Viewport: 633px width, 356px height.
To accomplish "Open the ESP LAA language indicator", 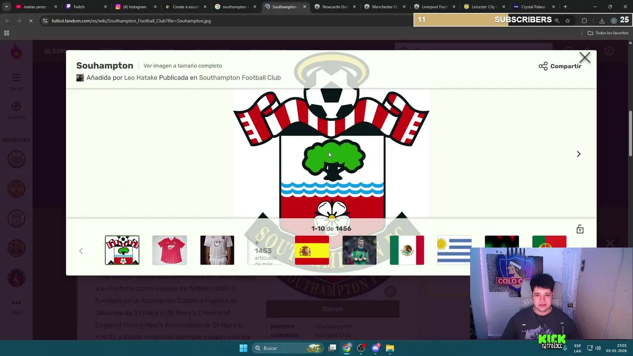I will 578,348.
